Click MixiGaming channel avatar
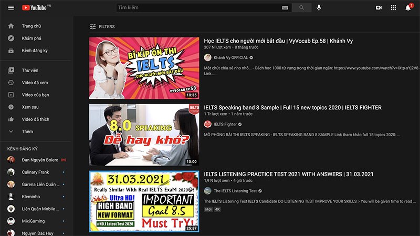The image size is (420, 236). (11, 221)
